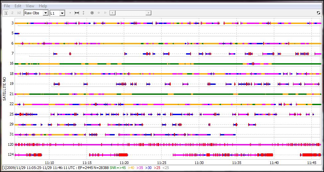Open the Edit menu

(x=18, y=6)
